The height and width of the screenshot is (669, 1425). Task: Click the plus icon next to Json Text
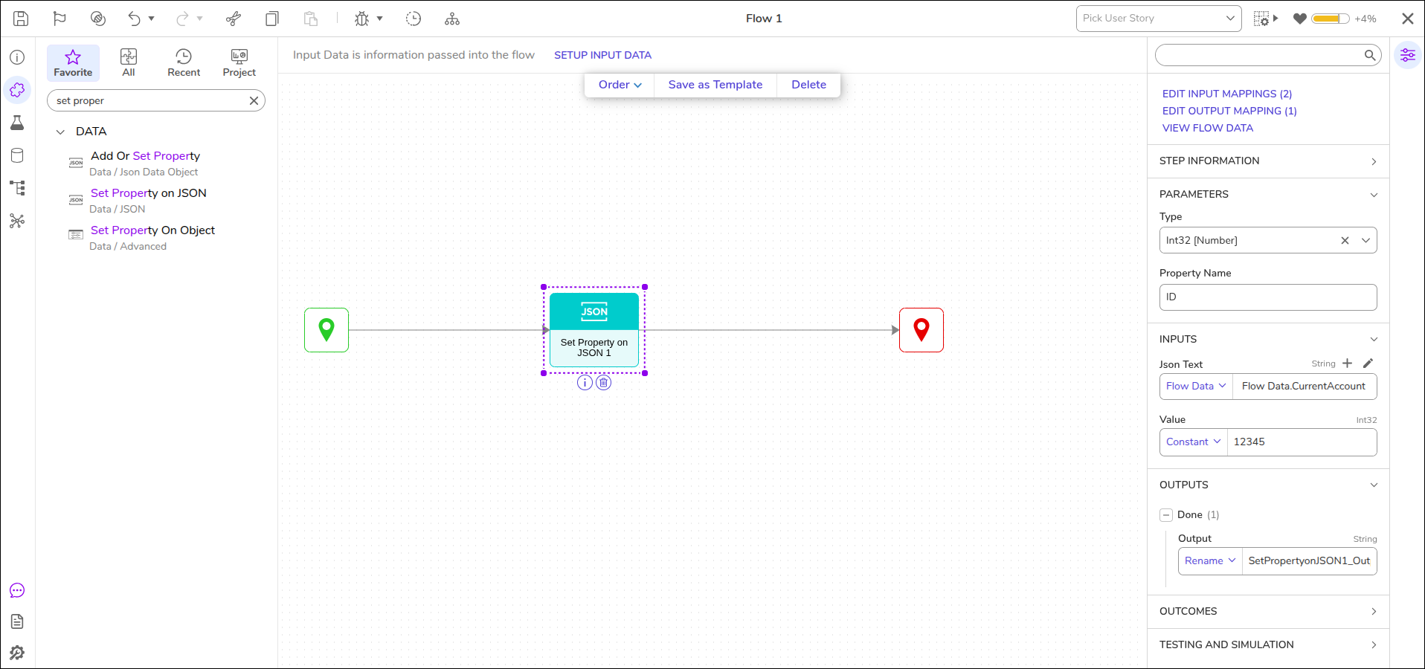[x=1347, y=363]
